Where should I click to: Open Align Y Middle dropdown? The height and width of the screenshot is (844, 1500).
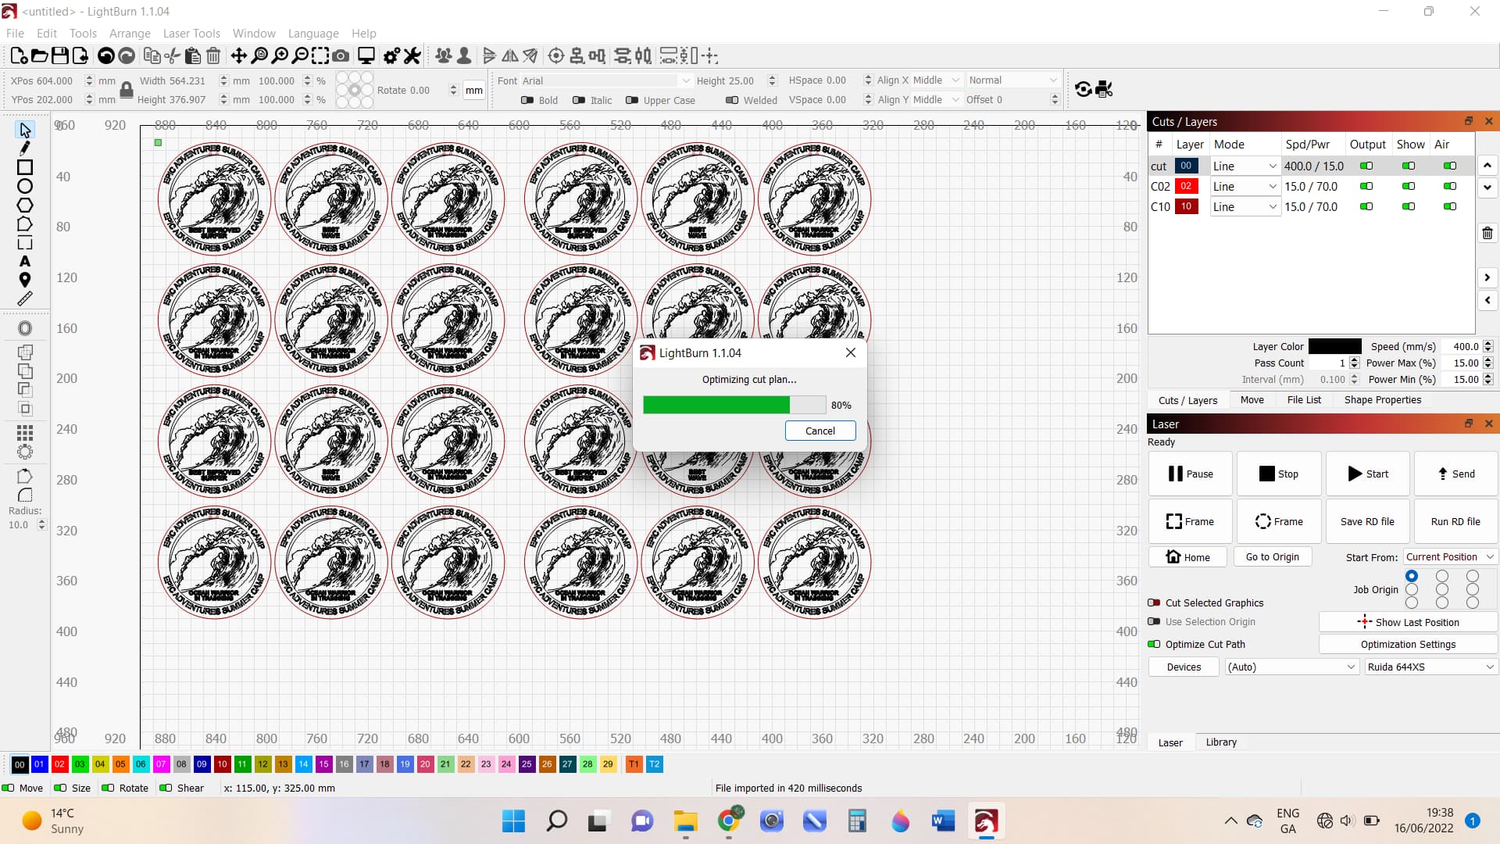[936, 99]
